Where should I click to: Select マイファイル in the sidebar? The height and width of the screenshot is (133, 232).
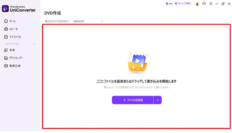coord(15,37)
